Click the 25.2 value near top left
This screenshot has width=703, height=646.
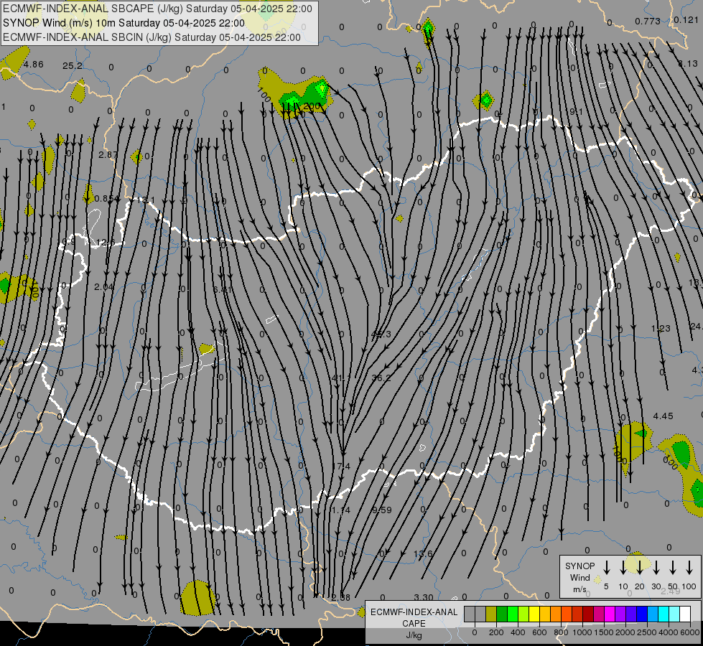[73, 66]
